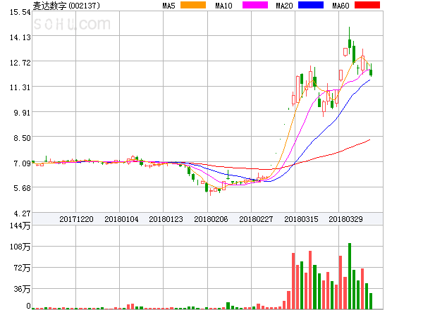Click the 72万 volume axis label

coord(22,268)
